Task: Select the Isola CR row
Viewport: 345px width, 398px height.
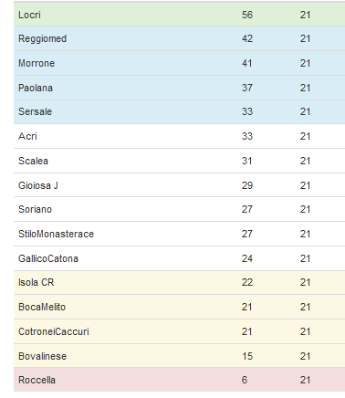Action: pyautogui.click(x=179, y=282)
